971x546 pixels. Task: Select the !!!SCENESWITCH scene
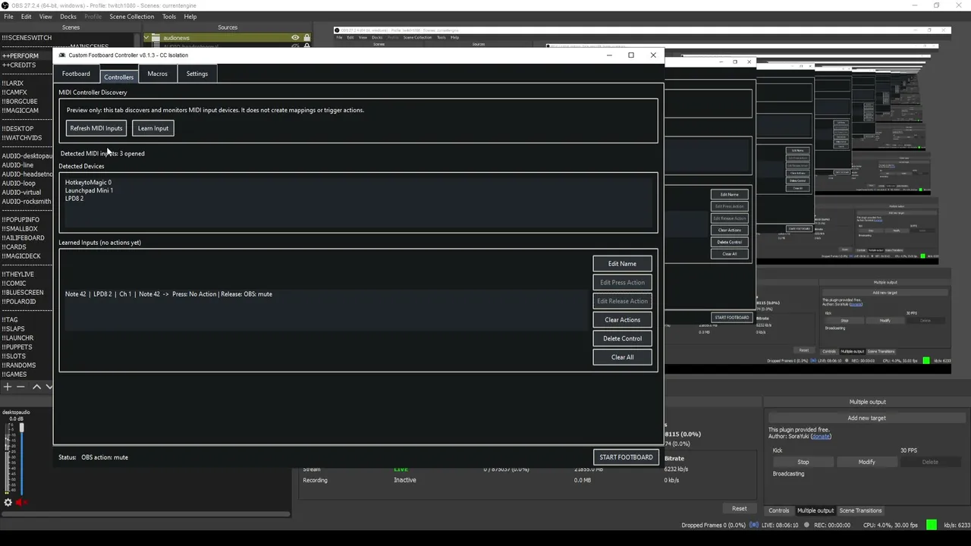point(27,38)
